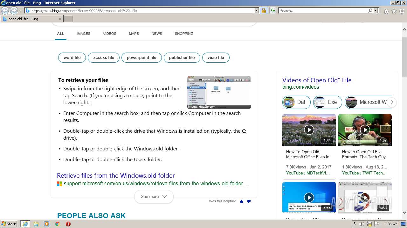Open 'Retrieve files from the Windows.old folder' link

(x=116, y=175)
